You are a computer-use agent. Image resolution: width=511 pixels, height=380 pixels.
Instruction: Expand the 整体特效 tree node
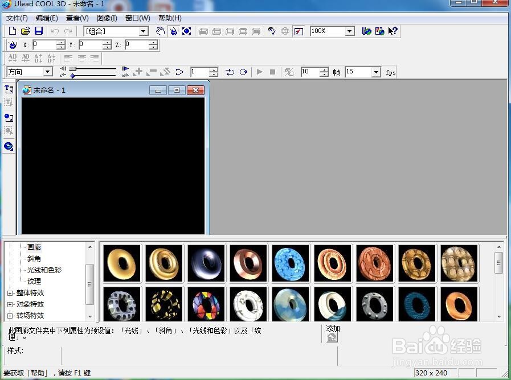point(10,293)
